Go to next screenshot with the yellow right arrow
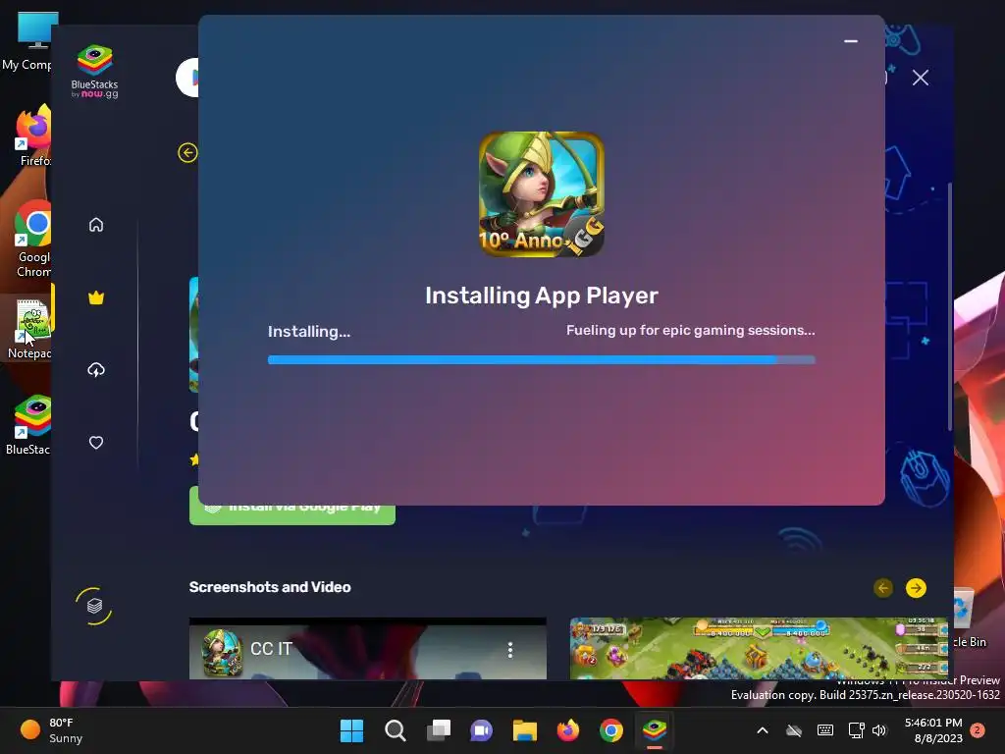This screenshot has height=754, width=1005. 916,588
